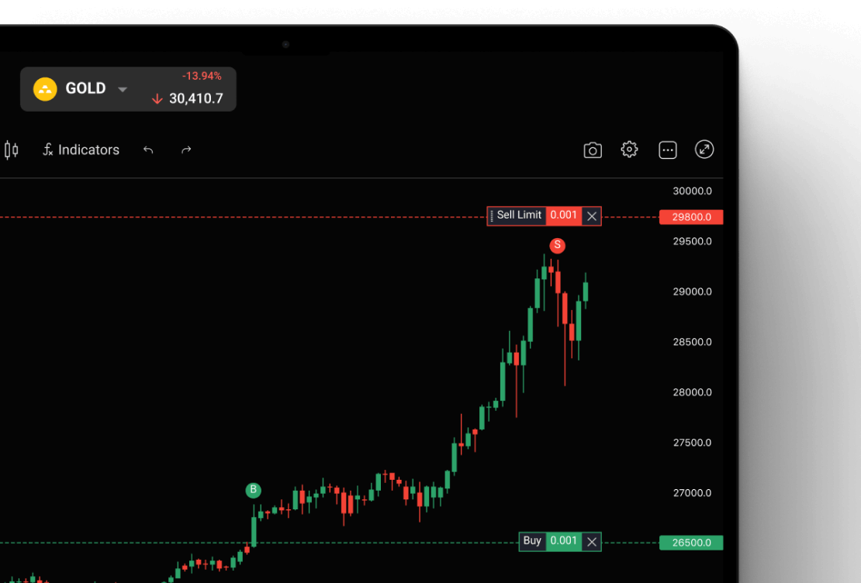Open the candlestick chart type selector
Viewport: 861px width, 583px height.
coord(11,150)
